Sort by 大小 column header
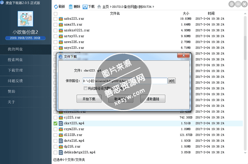 point(186,14)
